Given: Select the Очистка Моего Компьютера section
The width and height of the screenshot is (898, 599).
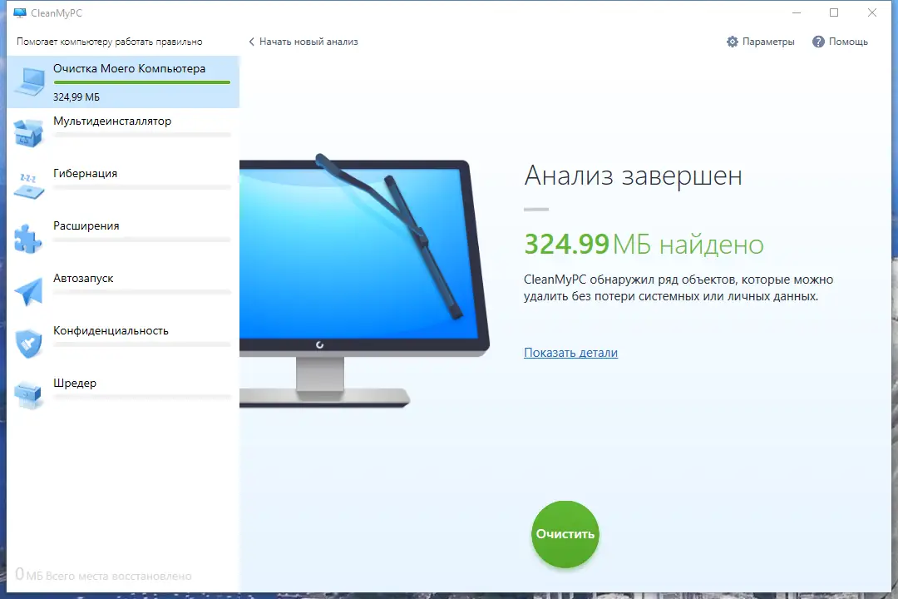Looking at the screenshot, I should (123, 82).
